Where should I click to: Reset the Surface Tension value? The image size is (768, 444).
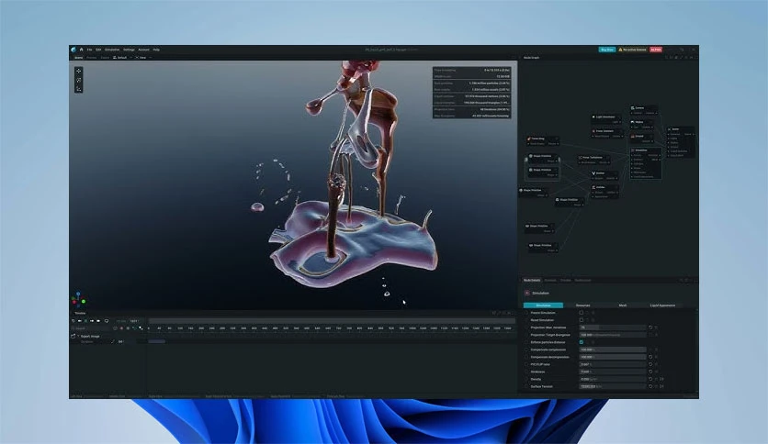click(x=650, y=386)
